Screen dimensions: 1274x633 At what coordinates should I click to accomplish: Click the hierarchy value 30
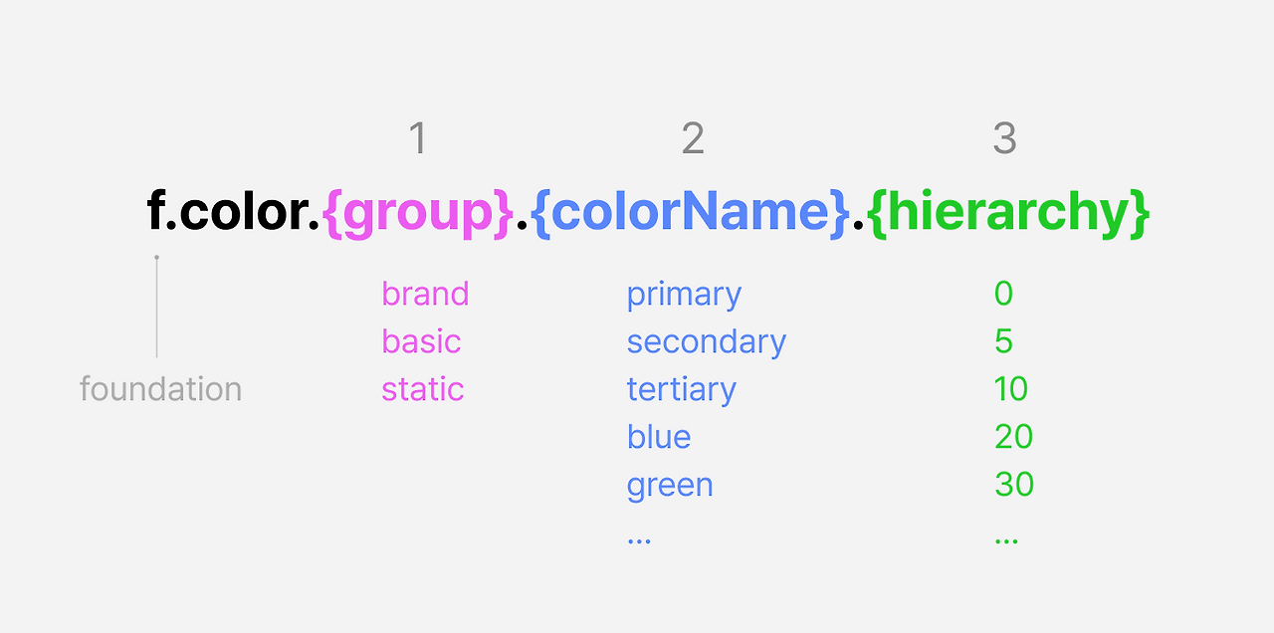(x=1014, y=485)
